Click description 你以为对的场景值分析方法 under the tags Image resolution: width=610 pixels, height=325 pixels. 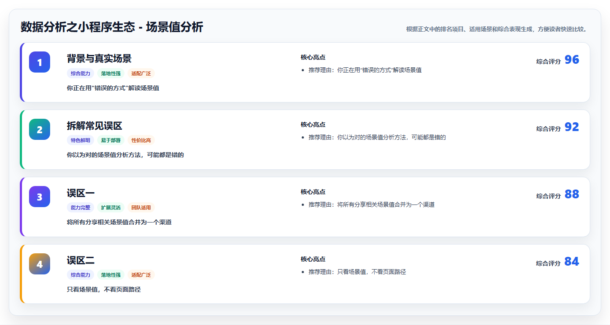tap(125, 155)
